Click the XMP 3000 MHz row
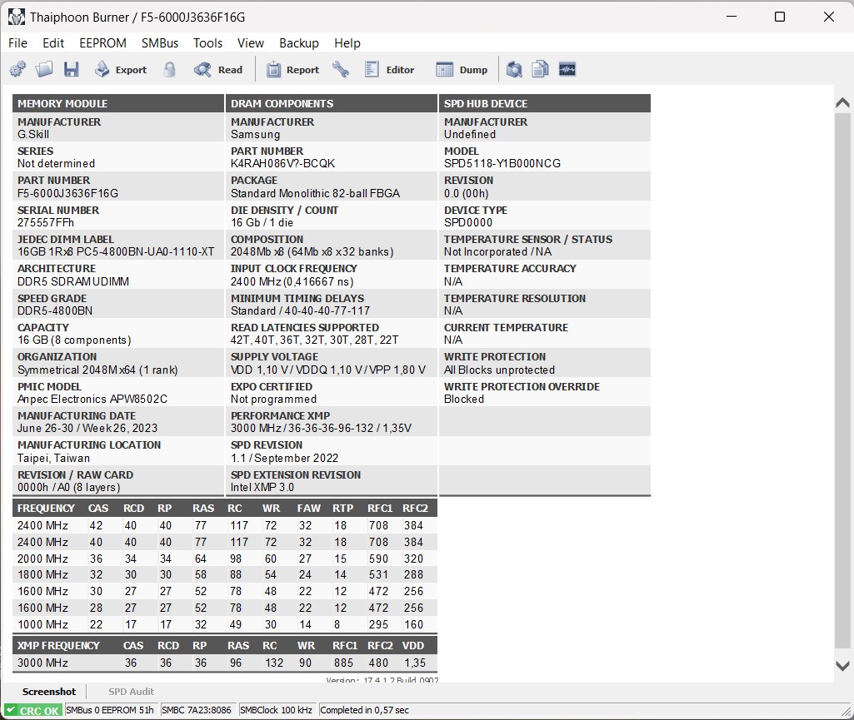Screen dimensions: 854x720 coord(224,663)
